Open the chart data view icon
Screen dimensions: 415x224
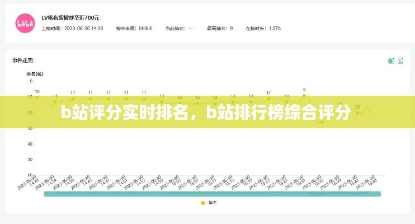pos(392,60)
